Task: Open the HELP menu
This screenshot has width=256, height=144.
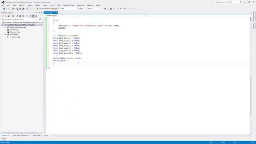Action: [98, 5]
